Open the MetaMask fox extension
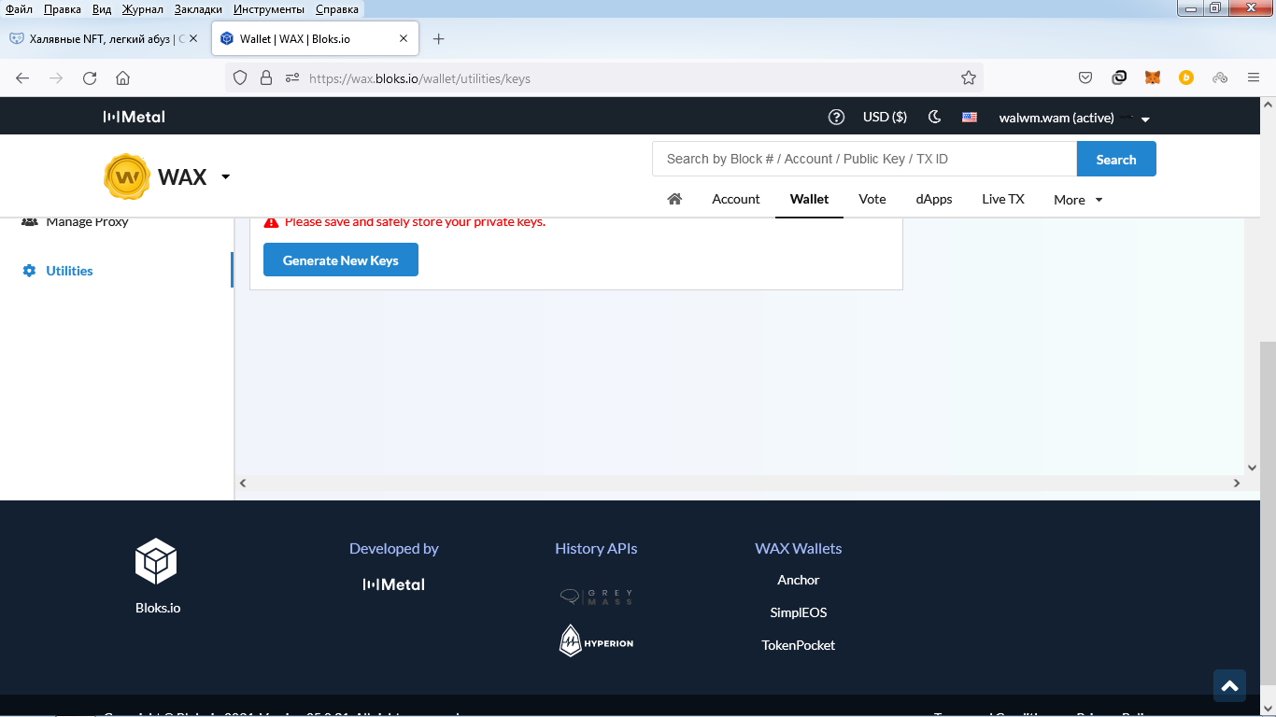The height and width of the screenshot is (717, 1276). pyautogui.click(x=1153, y=78)
